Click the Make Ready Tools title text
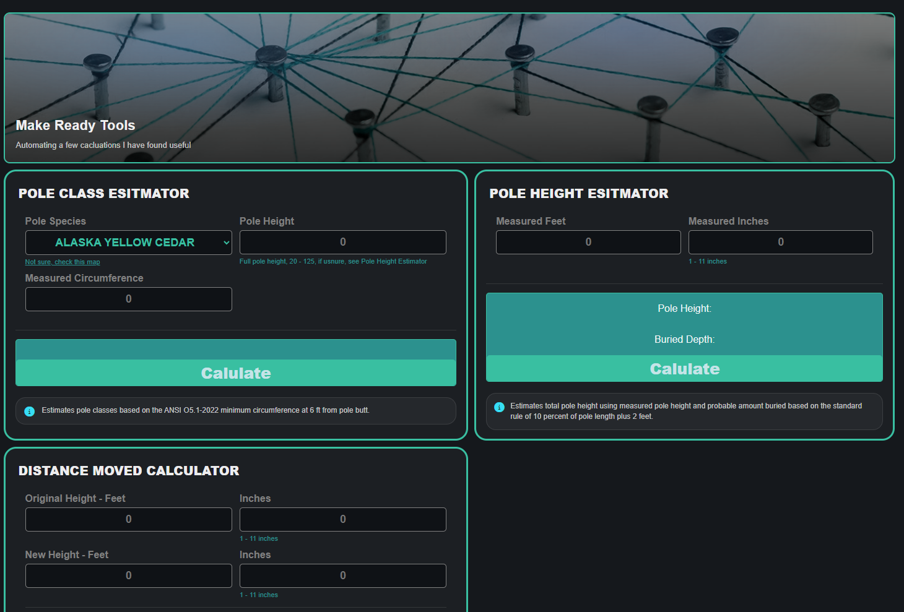 point(76,126)
